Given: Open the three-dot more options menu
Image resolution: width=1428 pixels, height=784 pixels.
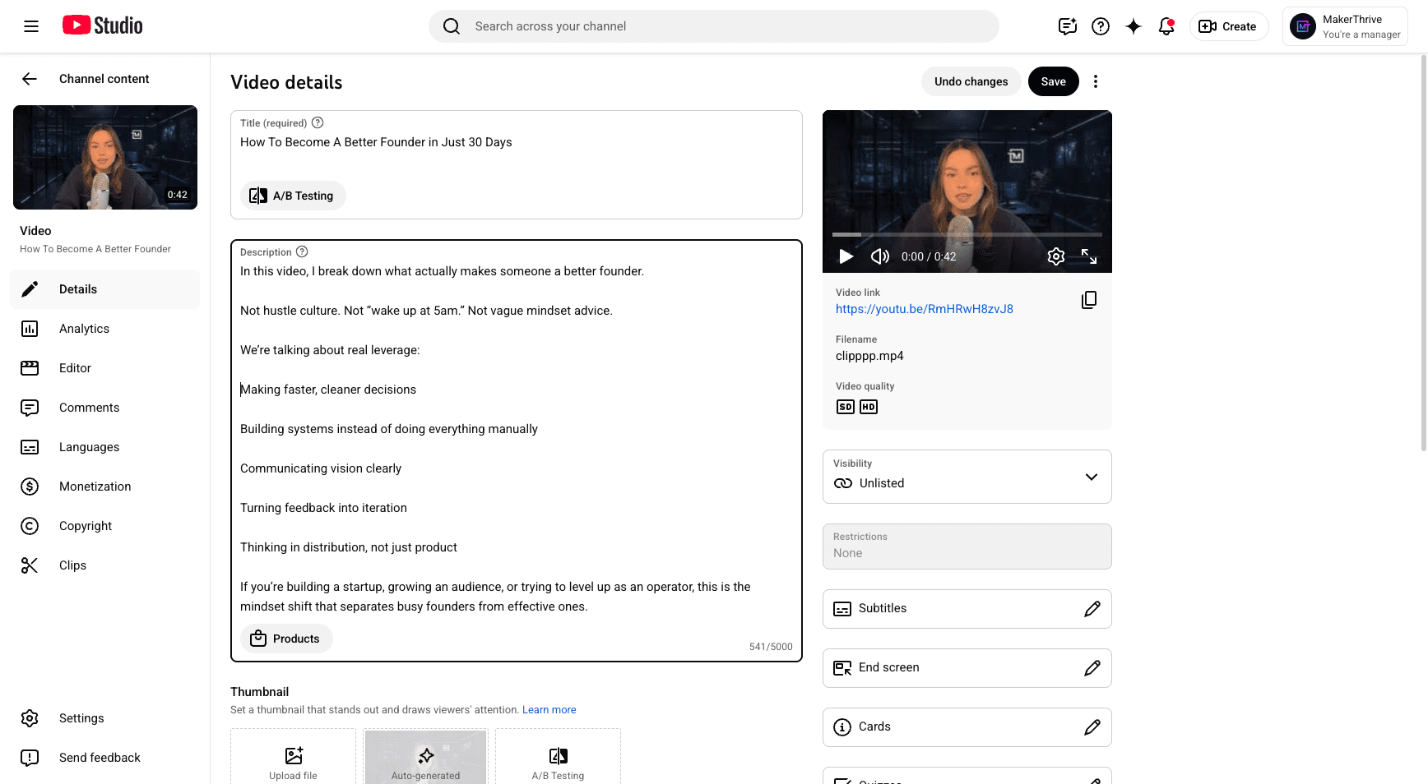Looking at the screenshot, I should (1096, 81).
